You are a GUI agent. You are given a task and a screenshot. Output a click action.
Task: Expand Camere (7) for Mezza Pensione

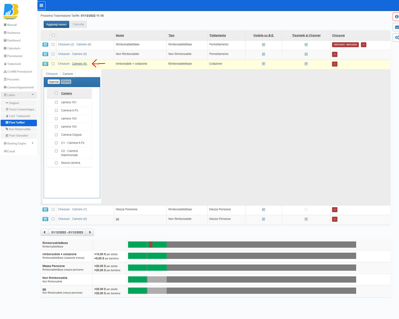[79, 210]
